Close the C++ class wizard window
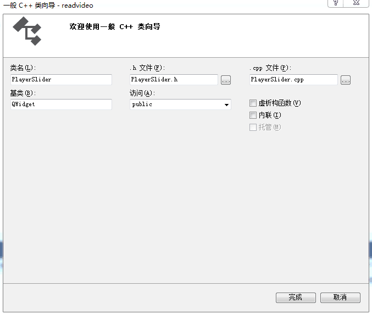Viewport: 372px width, 314px height. click(x=356, y=3)
